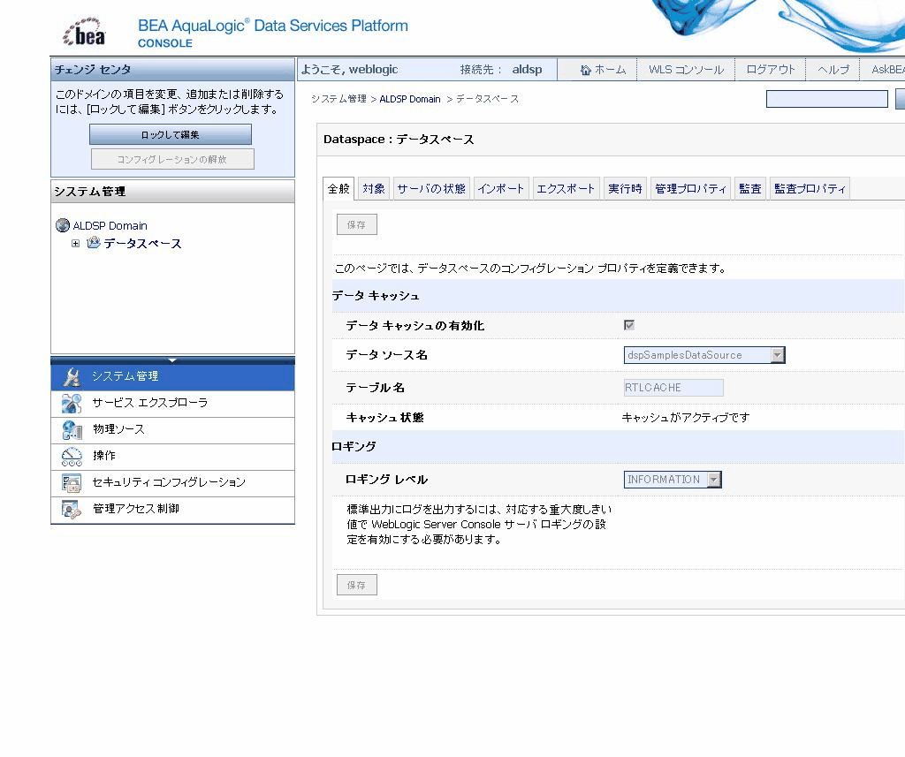Click the 物理ソース server icon
Image resolution: width=905 pixels, height=757 pixels.
pyautogui.click(x=72, y=430)
